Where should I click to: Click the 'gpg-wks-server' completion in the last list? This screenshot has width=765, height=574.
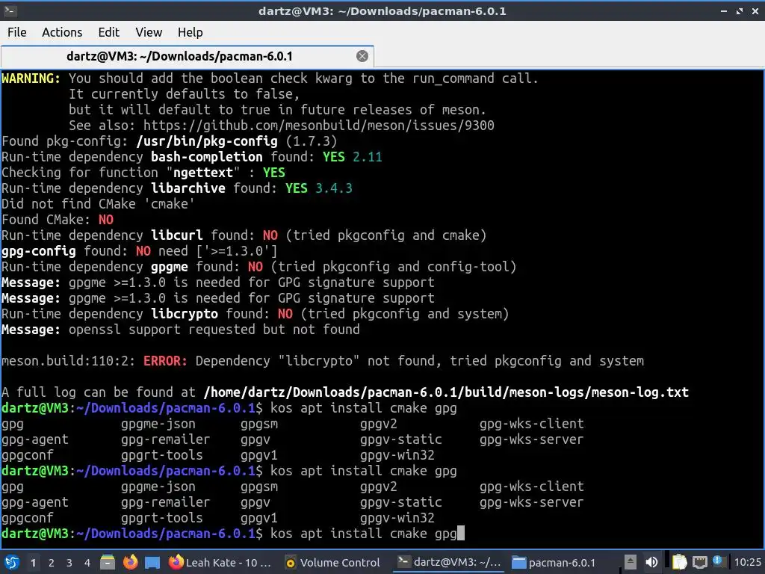coord(531,502)
